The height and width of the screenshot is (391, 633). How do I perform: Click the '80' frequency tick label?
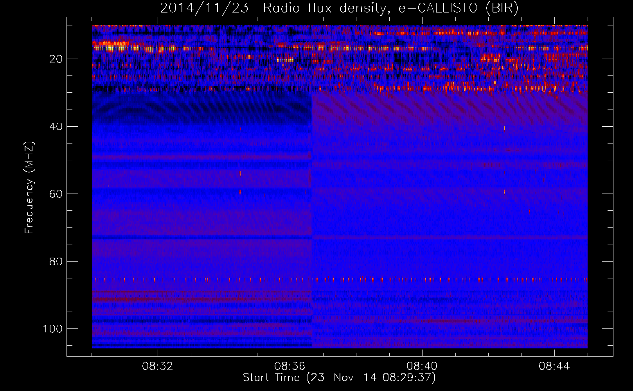[56, 262]
